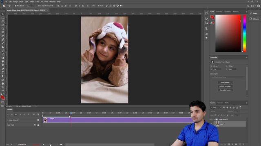
Task: Open the Layers panel options menu
Action: 246,103
